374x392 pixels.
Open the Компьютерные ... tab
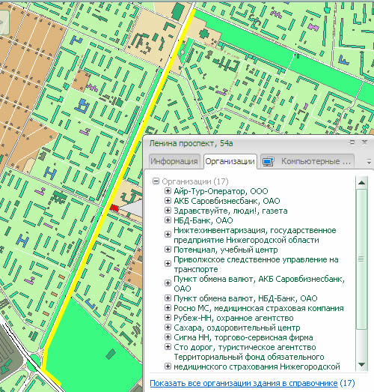(x=307, y=161)
